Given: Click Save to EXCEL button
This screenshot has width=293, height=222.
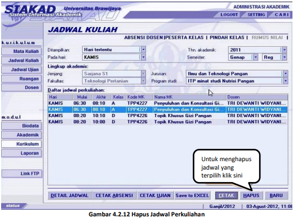Looking at the screenshot, I should pos(192,196).
